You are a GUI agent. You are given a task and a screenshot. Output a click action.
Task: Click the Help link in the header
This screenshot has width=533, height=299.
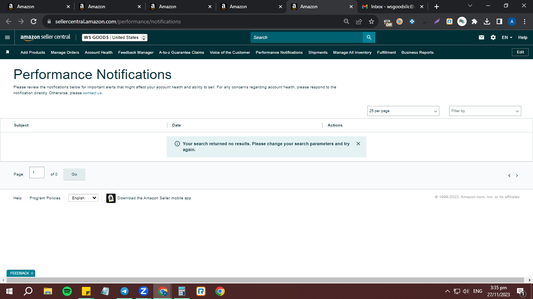click(523, 37)
